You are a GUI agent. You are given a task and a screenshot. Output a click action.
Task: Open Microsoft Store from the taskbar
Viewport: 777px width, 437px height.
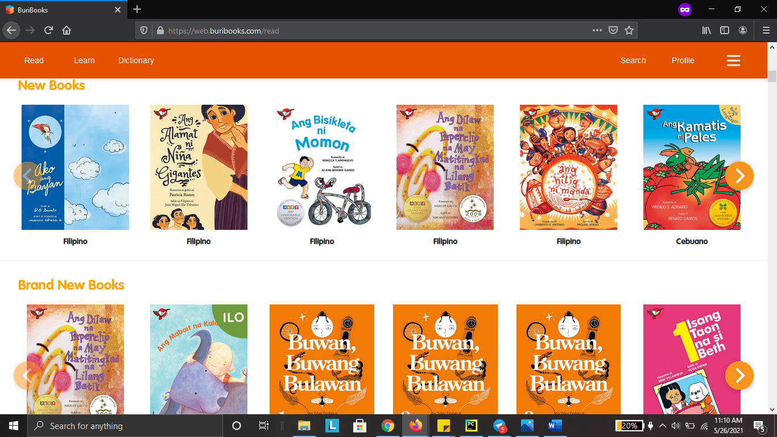(359, 426)
